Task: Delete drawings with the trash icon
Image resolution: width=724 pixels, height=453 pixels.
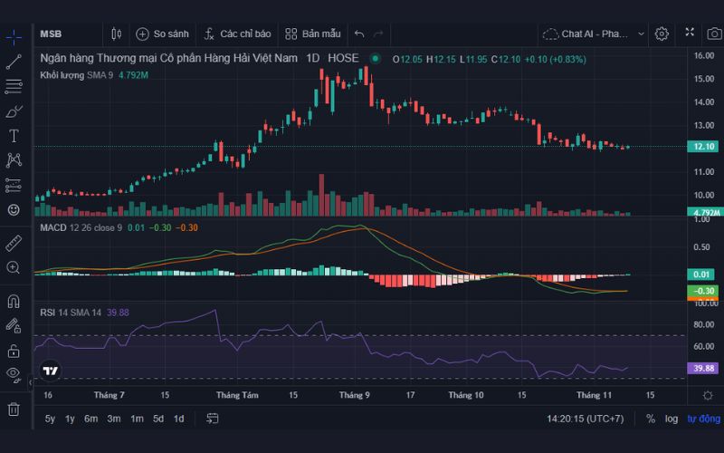Action: [x=14, y=409]
